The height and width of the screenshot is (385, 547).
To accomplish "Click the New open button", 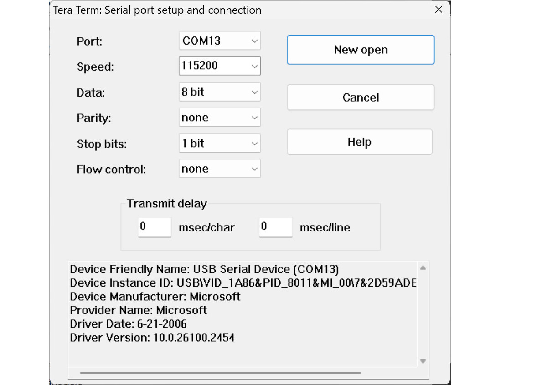I will pyautogui.click(x=360, y=50).
